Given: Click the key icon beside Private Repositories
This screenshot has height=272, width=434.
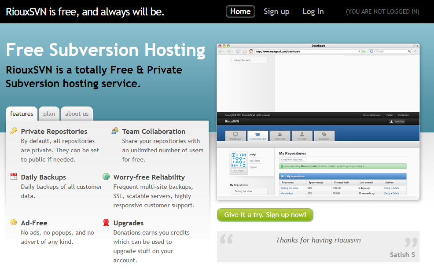Looking at the screenshot, I should 14,131.
